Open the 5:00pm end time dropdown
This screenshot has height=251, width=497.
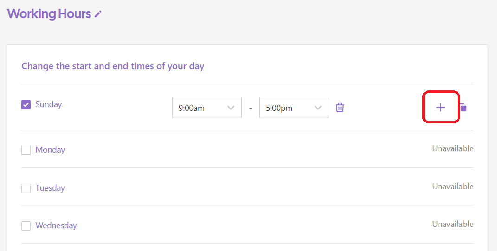click(x=294, y=108)
